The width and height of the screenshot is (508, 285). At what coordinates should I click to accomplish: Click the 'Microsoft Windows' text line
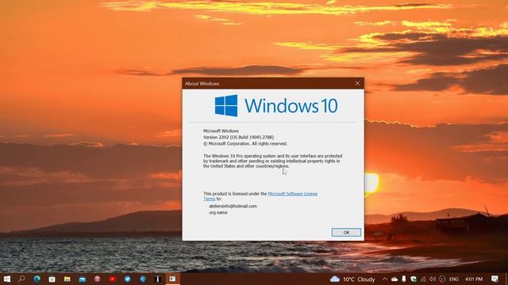[x=221, y=131]
